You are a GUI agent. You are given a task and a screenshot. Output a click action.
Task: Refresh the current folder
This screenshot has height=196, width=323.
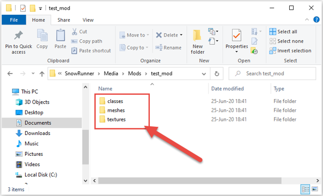pos(217,73)
